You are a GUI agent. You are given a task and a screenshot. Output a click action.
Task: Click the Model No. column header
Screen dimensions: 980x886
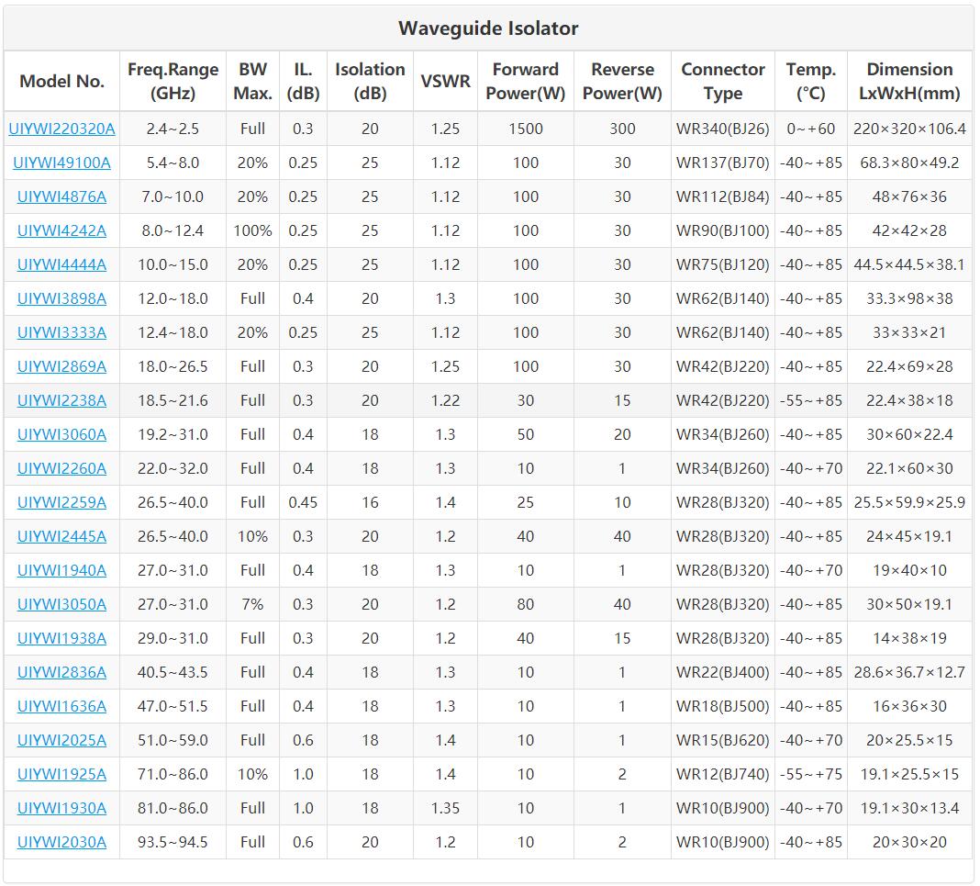click(61, 81)
